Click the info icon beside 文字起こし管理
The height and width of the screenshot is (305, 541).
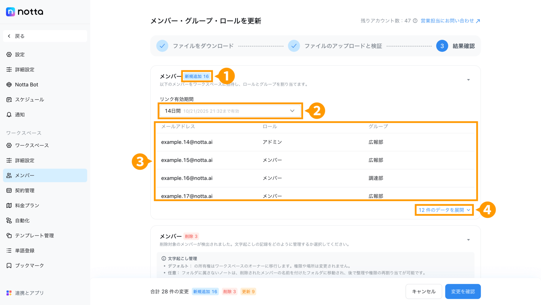pyautogui.click(x=164, y=258)
